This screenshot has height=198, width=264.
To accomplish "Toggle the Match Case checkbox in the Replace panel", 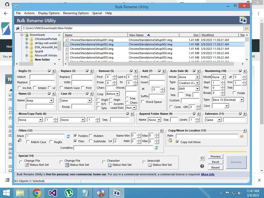I will tap(61, 88).
